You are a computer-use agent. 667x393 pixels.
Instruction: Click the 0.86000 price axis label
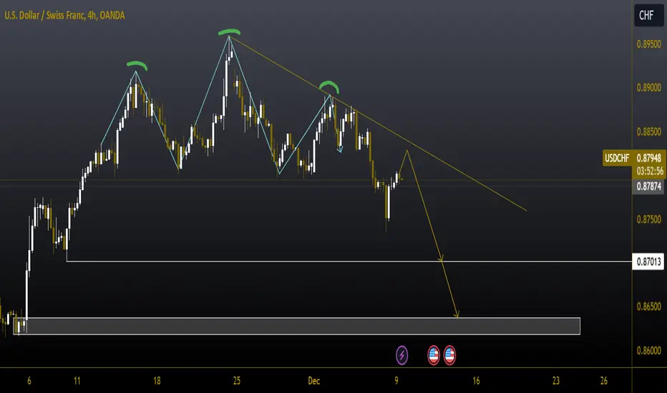tap(648, 351)
